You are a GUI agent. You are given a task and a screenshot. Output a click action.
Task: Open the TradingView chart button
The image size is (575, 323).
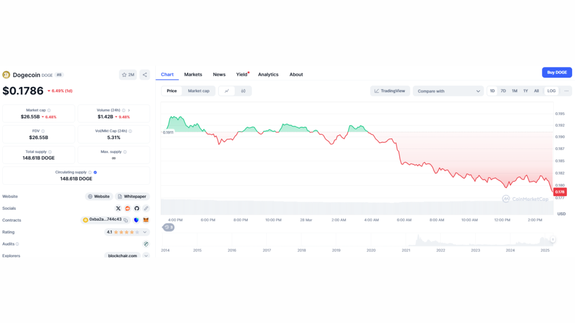[390, 91]
